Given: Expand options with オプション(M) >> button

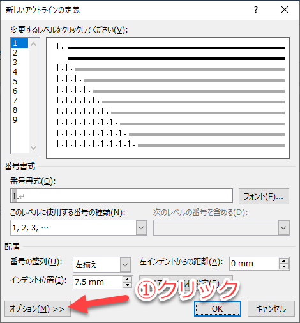Looking at the screenshot, I should pyautogui.click(x=38, y=308).
